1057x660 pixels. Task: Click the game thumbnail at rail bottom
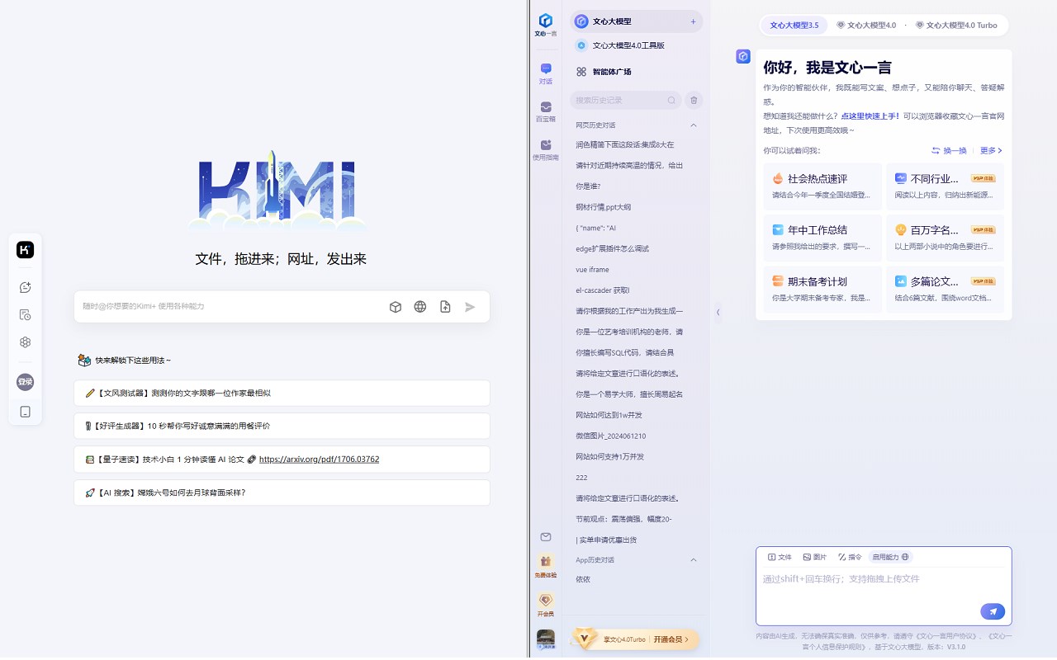[x=546, y=640]
